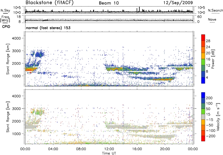Click the "Velocity [m s⁻¹]" color bar title
This screenshot has height=155, width=223.
[x=218, y=117]
